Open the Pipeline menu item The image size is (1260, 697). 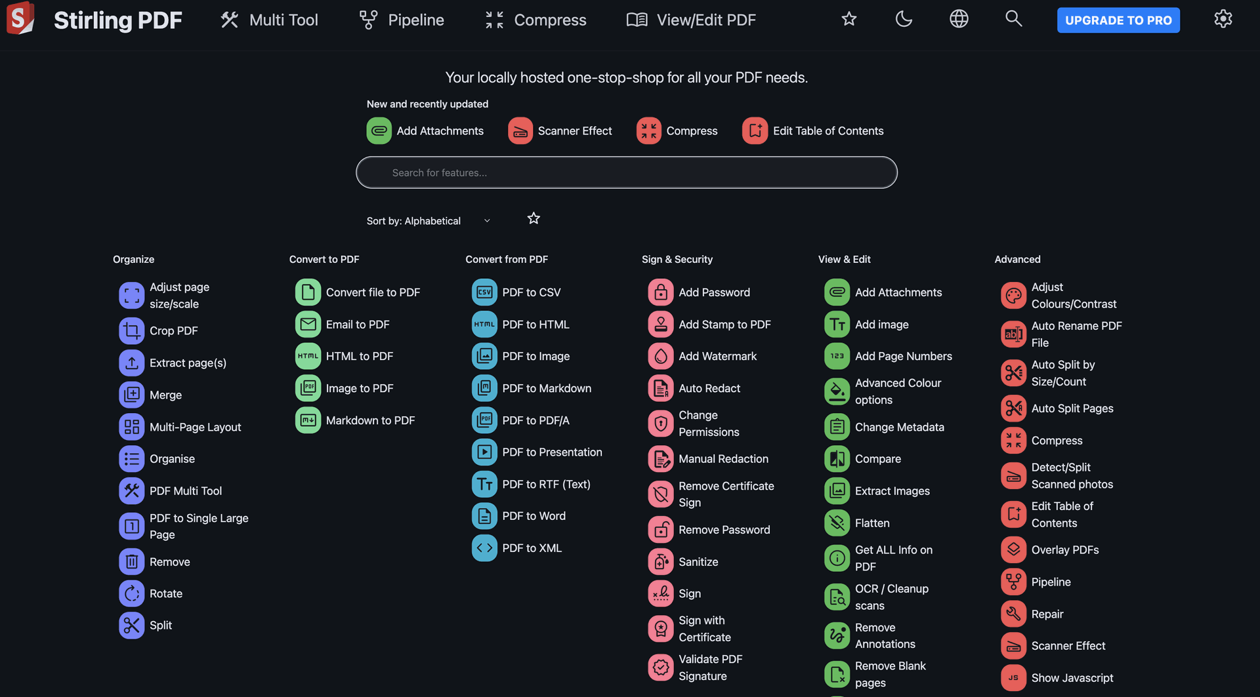pos(402,20)
